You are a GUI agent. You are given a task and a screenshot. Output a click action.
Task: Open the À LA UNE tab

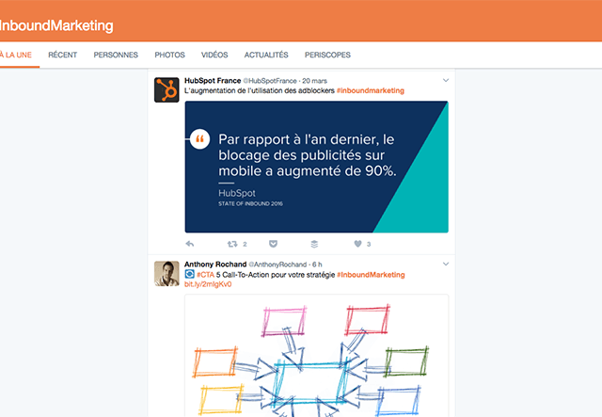16,55
